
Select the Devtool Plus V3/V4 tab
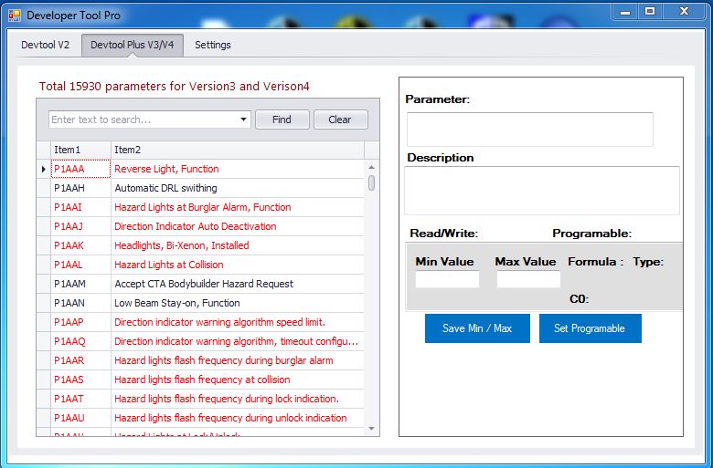click(x=133, y=45)
